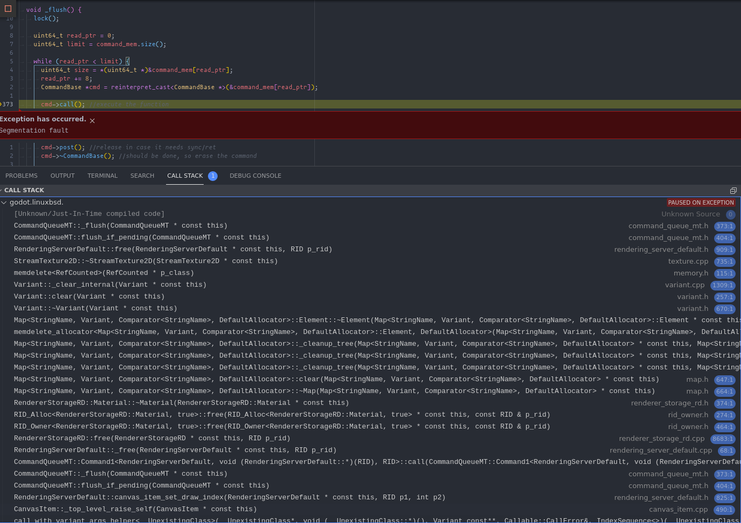
Task: Click the cmd->call(); code line
Action: coord(63,104)
